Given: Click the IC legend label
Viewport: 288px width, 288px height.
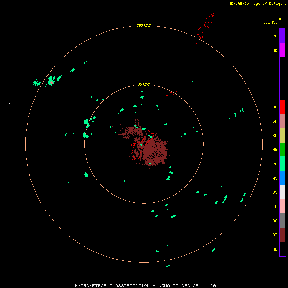Looking at the screenshot, I should coord(275,207).
